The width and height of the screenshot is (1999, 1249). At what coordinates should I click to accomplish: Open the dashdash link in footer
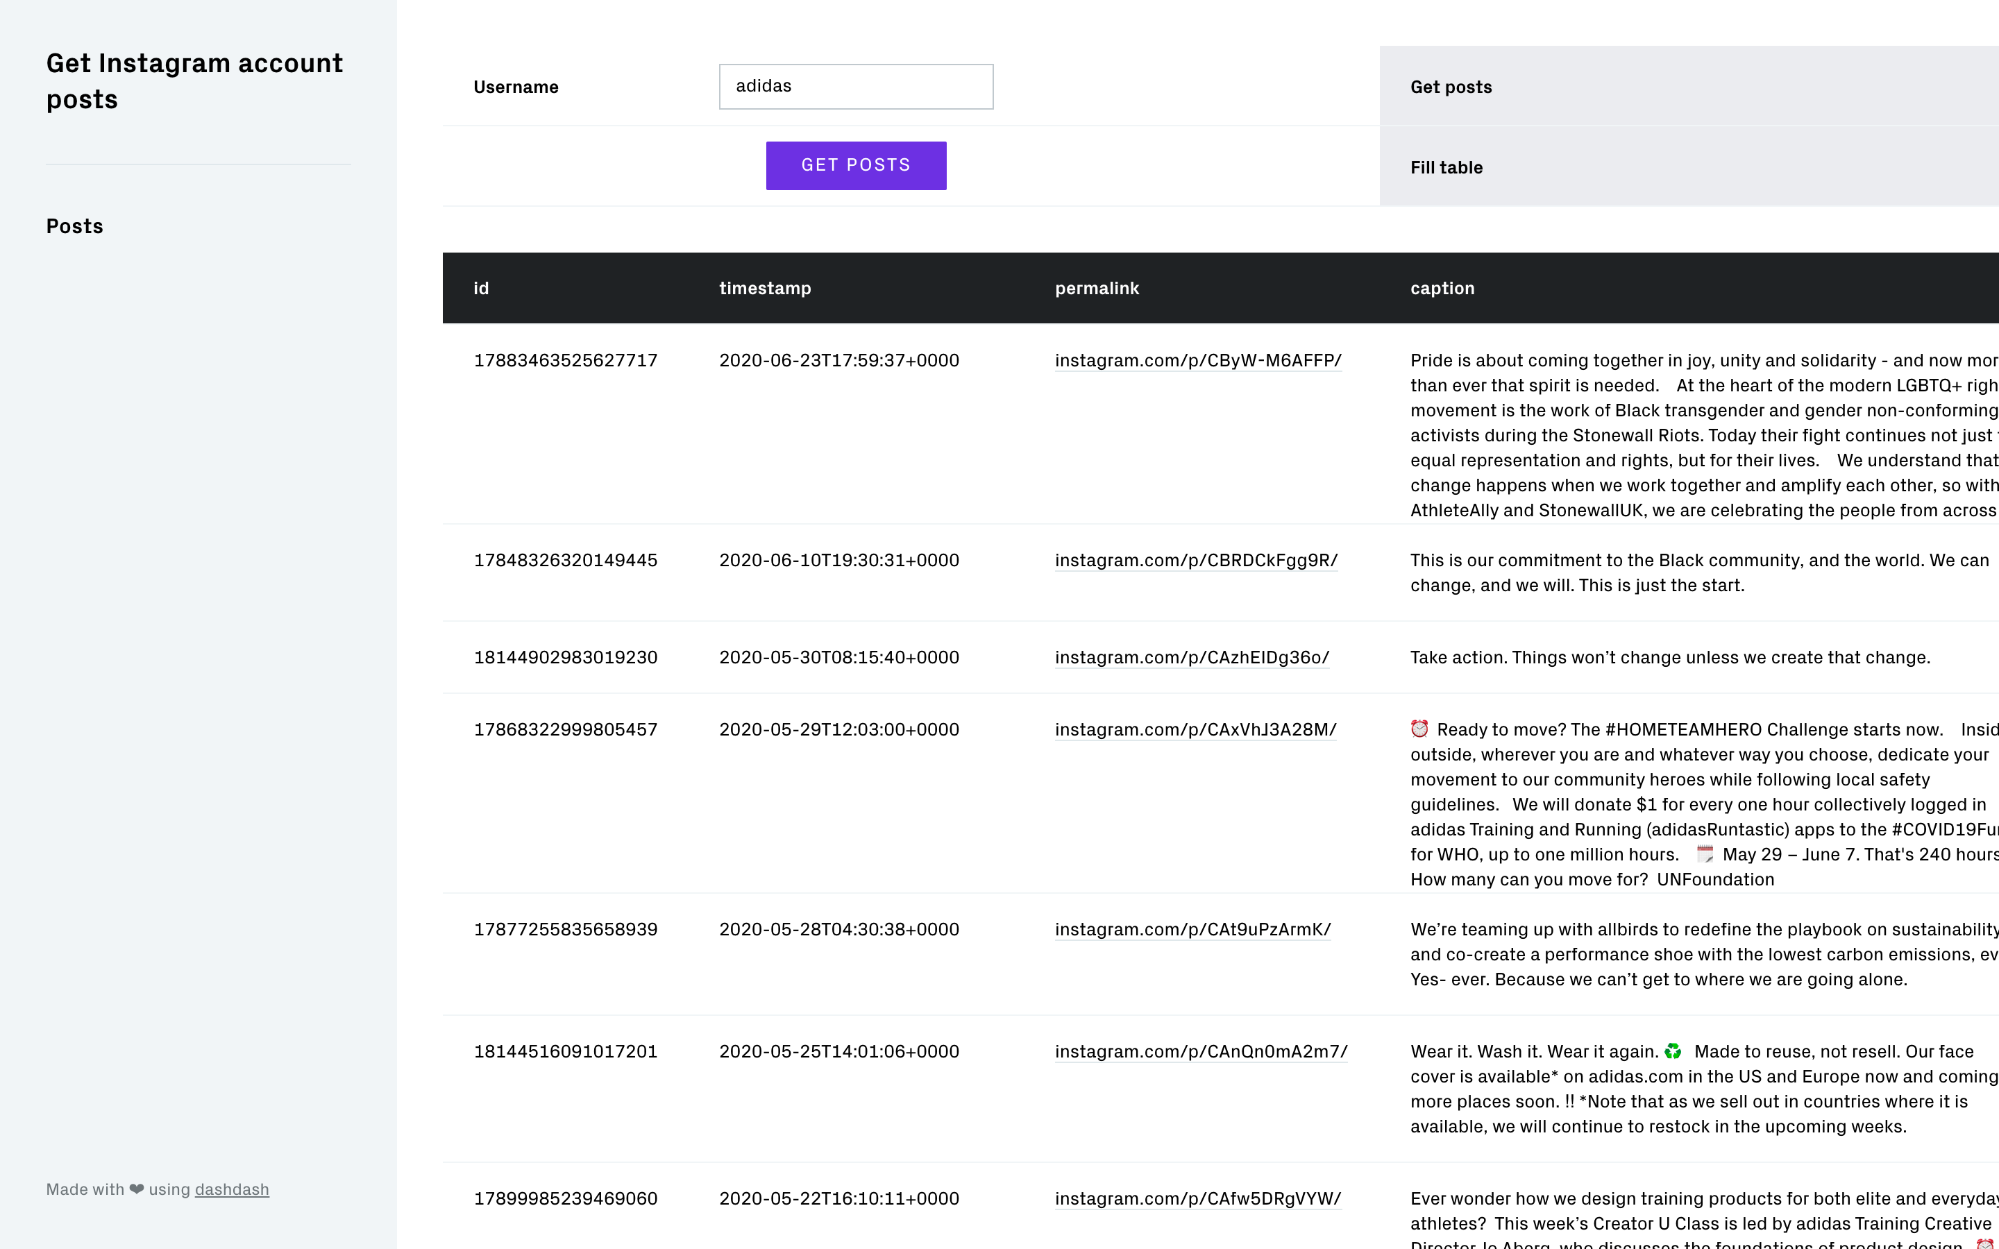pyautogui.click(x=231, y=1189)
